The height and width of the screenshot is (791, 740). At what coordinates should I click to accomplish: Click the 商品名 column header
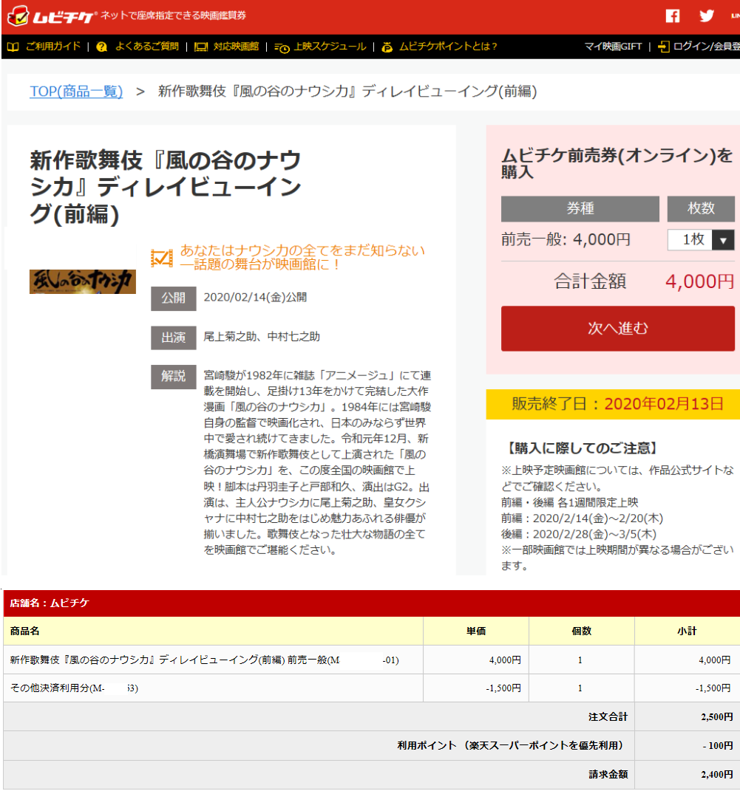[x=213, y=631]
